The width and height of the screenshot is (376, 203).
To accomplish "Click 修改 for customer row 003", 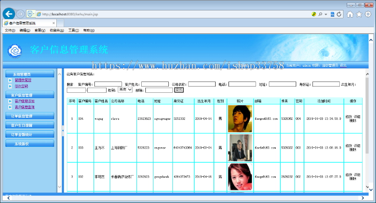I will [x=349, y=146].
